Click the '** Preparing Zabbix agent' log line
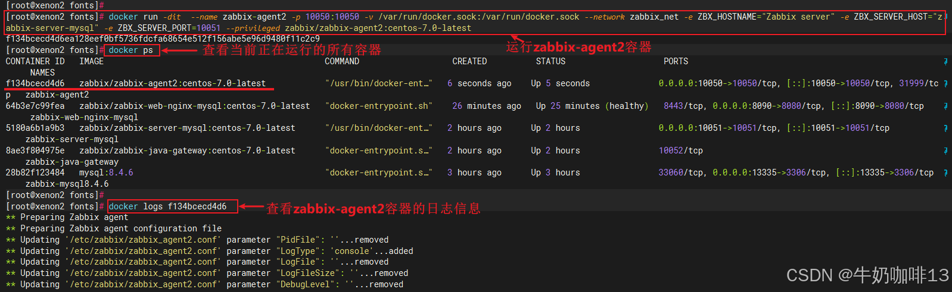 tap(67, 217)
